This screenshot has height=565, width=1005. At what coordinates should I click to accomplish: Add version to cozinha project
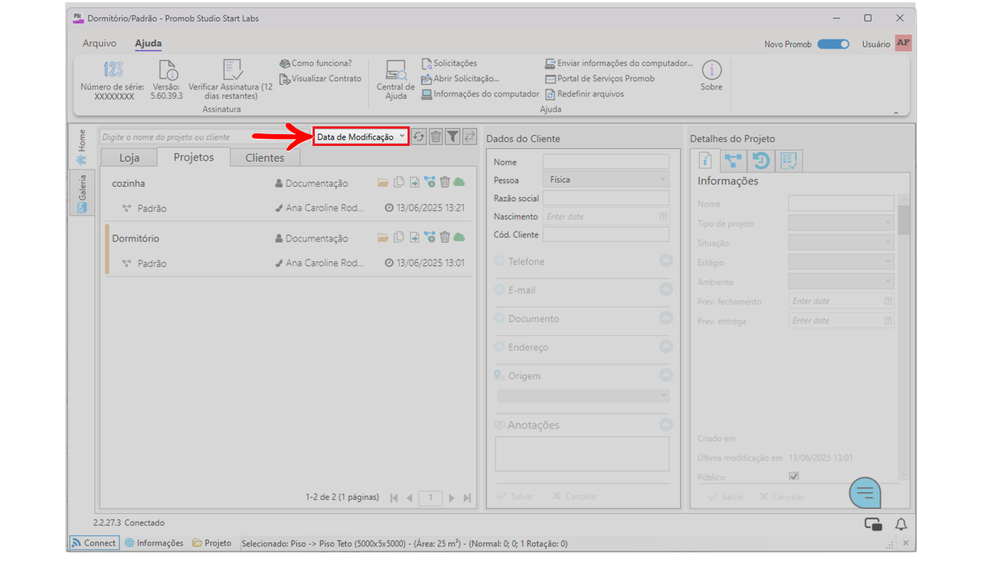[x=429, y=182]
